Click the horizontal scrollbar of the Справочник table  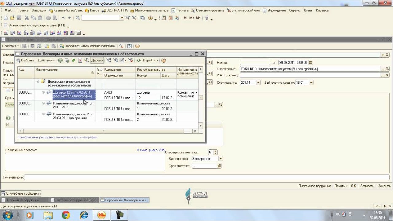(107, 131)
